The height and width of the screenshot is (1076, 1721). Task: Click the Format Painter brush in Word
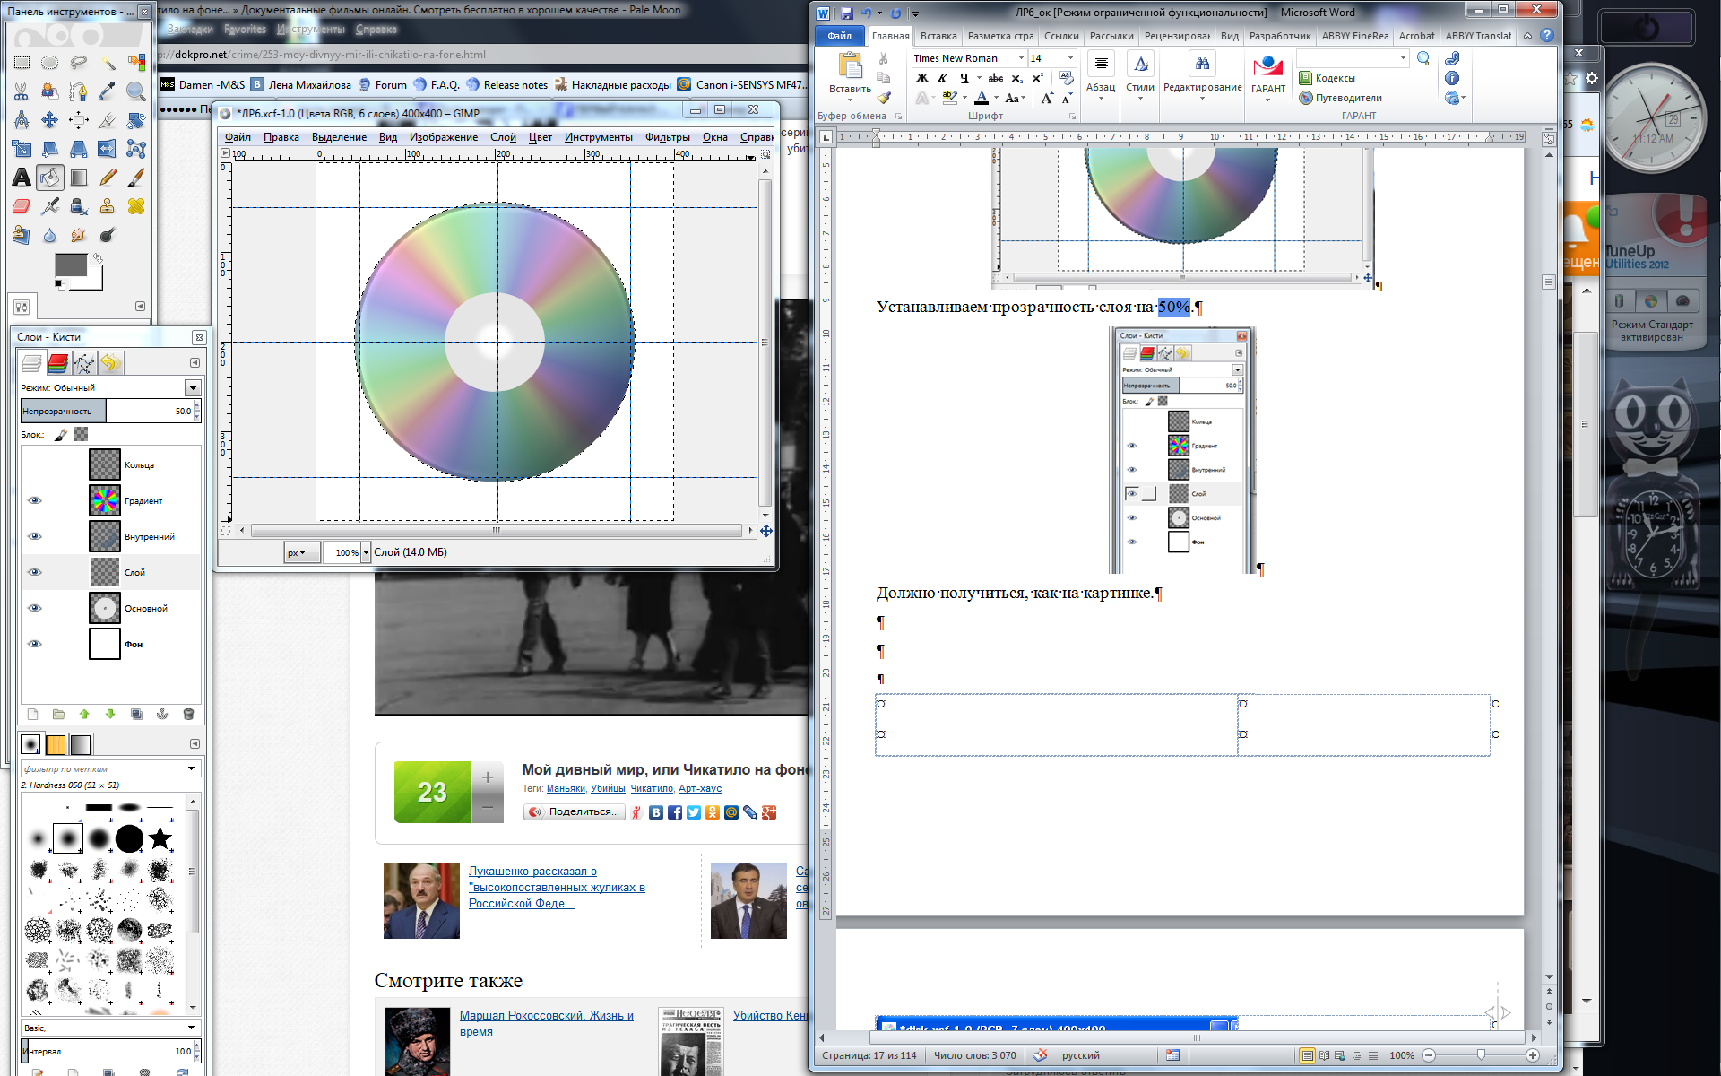coord(884,98)
